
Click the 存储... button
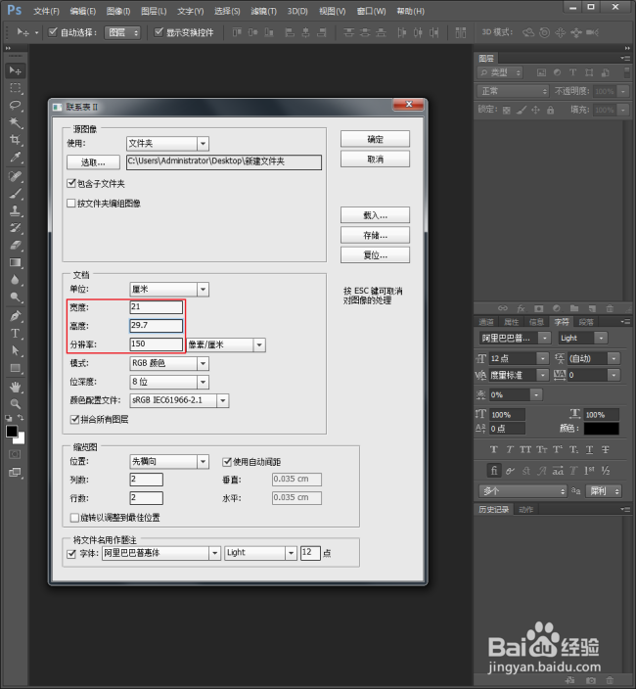pos(375,235)
